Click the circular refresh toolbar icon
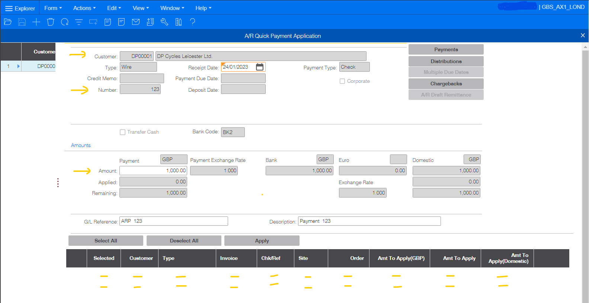 coord(65,22)
